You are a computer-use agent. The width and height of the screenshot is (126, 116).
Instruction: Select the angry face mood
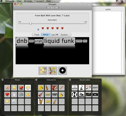point(7,87)
